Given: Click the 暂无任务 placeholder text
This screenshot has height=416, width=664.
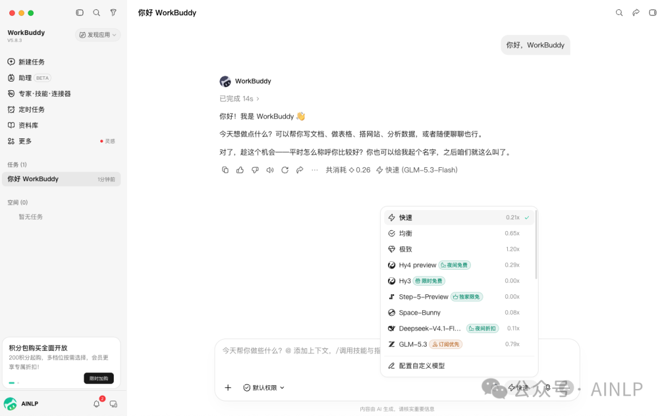Looking at the screenshot, I should 31,217.
